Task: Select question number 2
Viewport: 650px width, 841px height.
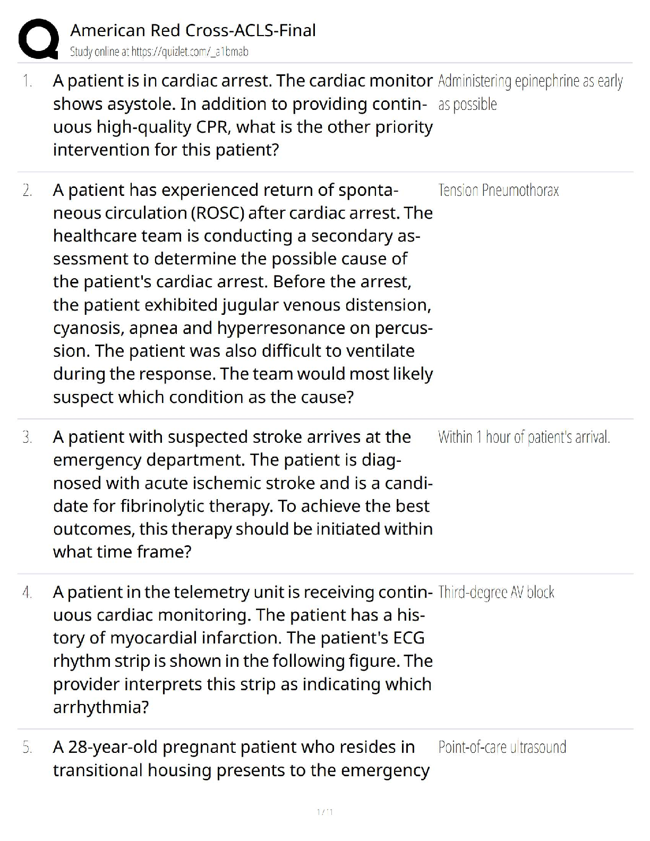Action: click(x=27, y=190)
